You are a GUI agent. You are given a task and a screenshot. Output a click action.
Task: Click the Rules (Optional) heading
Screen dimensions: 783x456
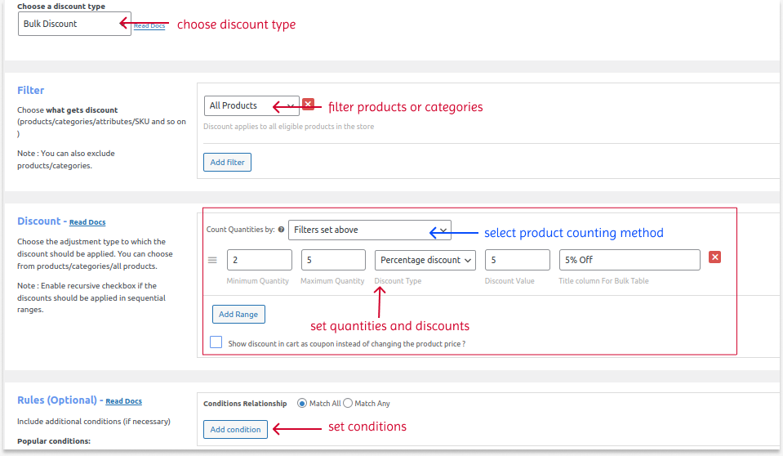click(57, 400)
